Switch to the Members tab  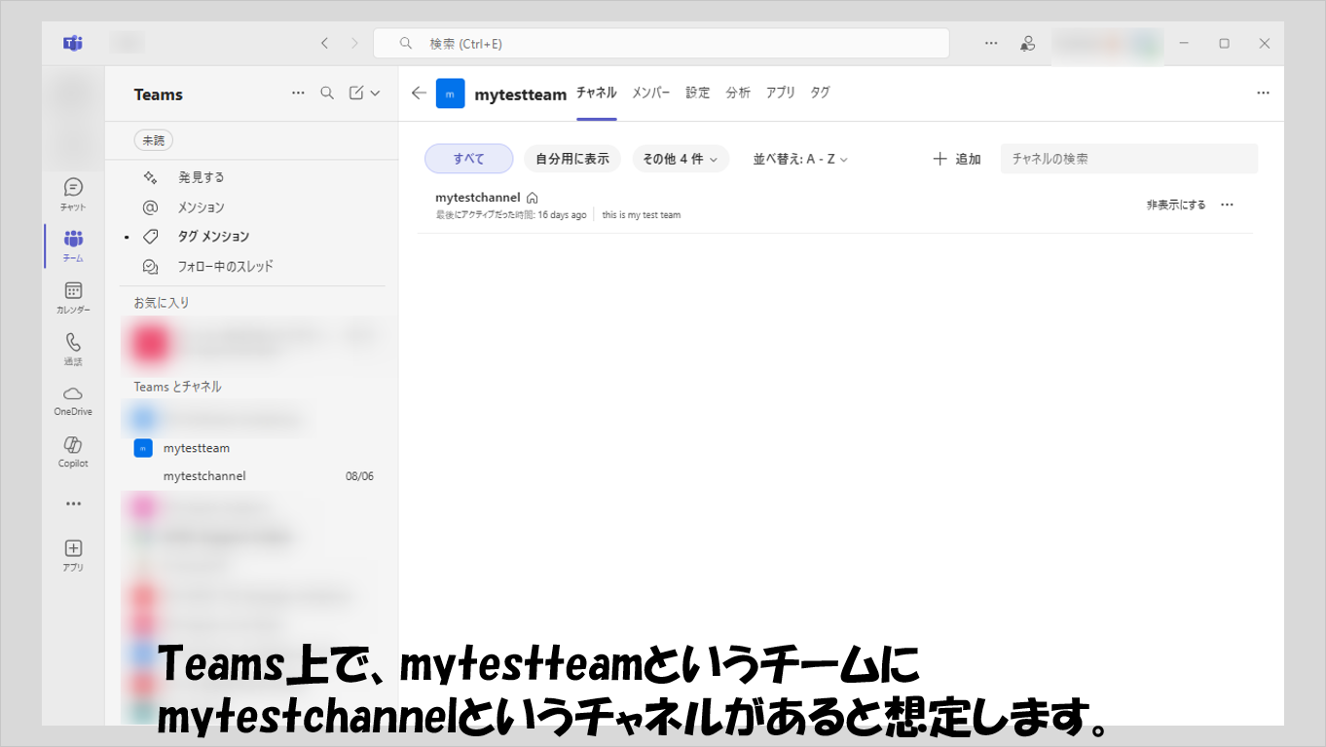[x=650, y=93]
